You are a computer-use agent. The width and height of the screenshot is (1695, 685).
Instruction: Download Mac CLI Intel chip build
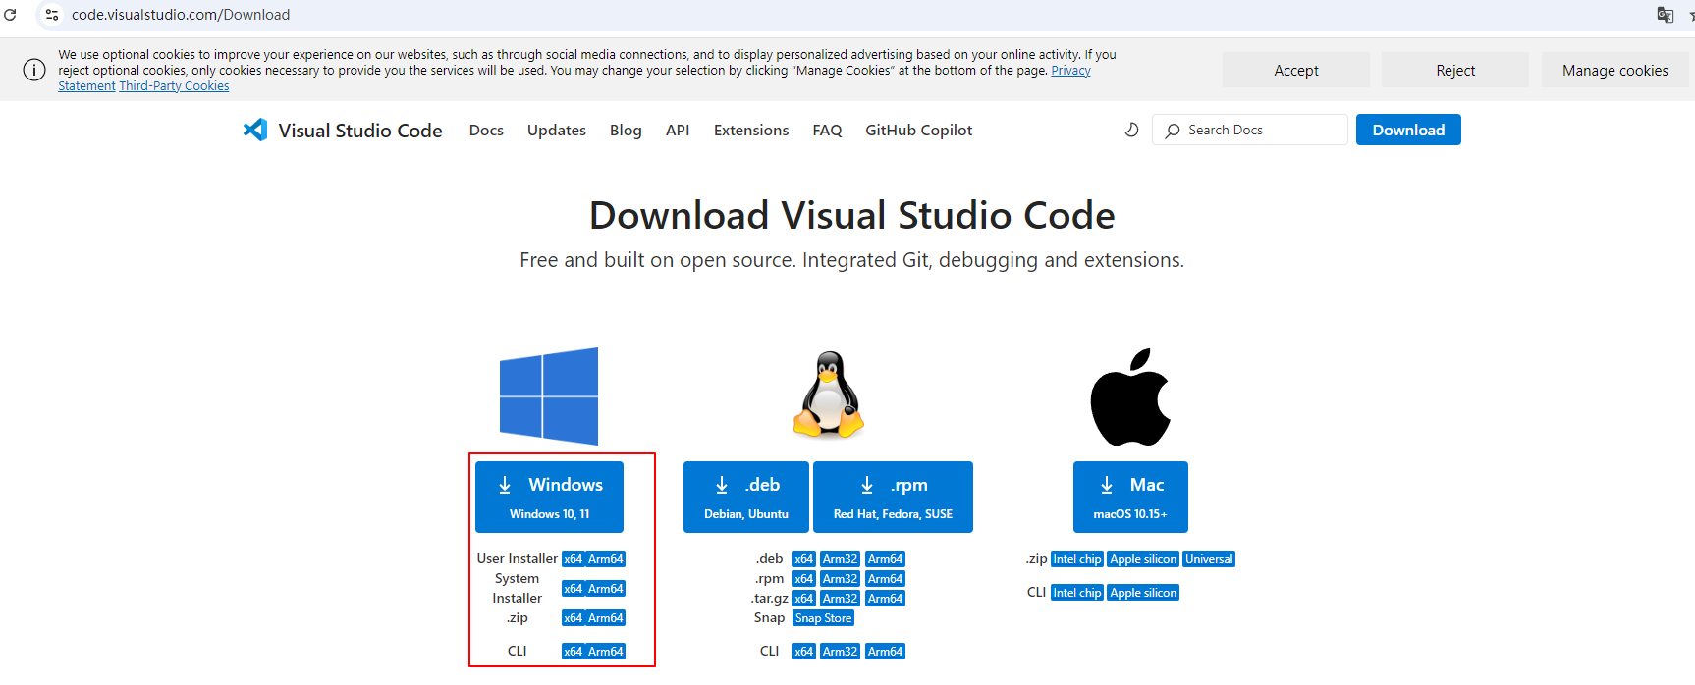(x=1077, y=593)
